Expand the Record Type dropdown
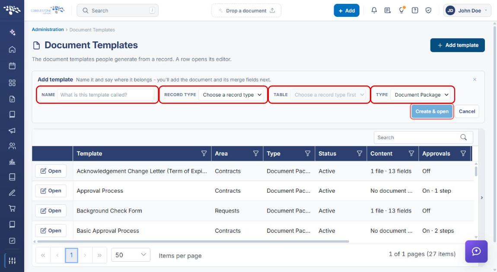The height and width of the screenshot is (272, 497). point(232,94)
